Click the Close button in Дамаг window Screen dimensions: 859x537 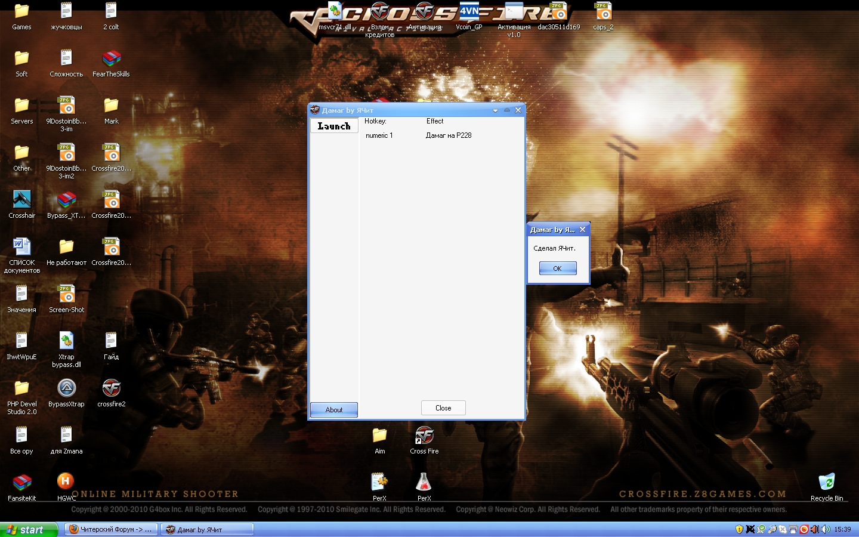click(443, 408)
